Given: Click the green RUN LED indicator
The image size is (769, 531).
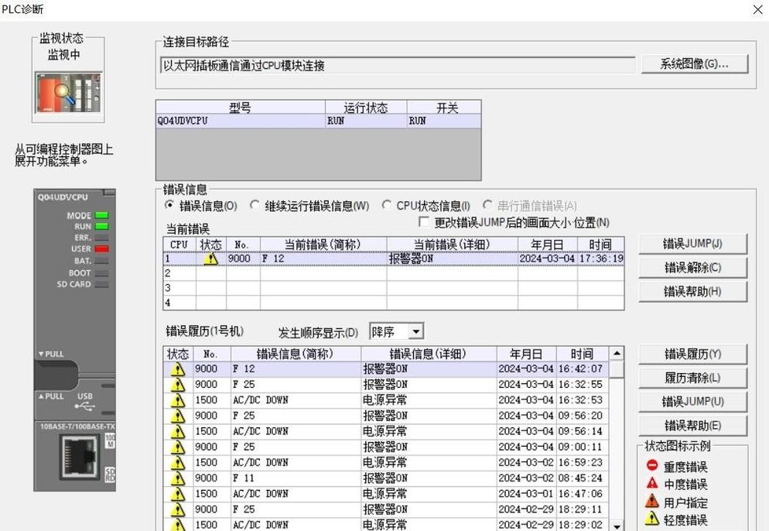Looking at the screenshot, I should [x=102, y=226].
